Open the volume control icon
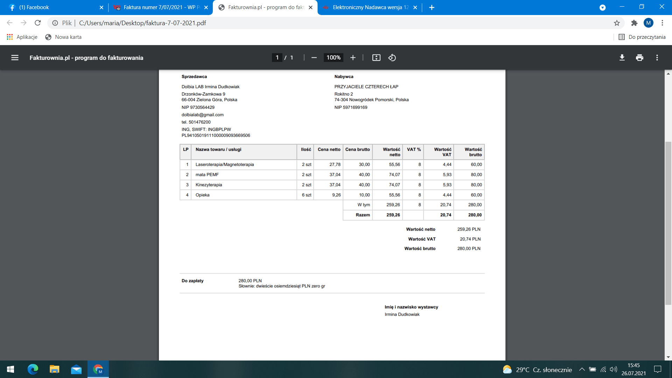Viewport: 672px width, 378px height. 613,369
